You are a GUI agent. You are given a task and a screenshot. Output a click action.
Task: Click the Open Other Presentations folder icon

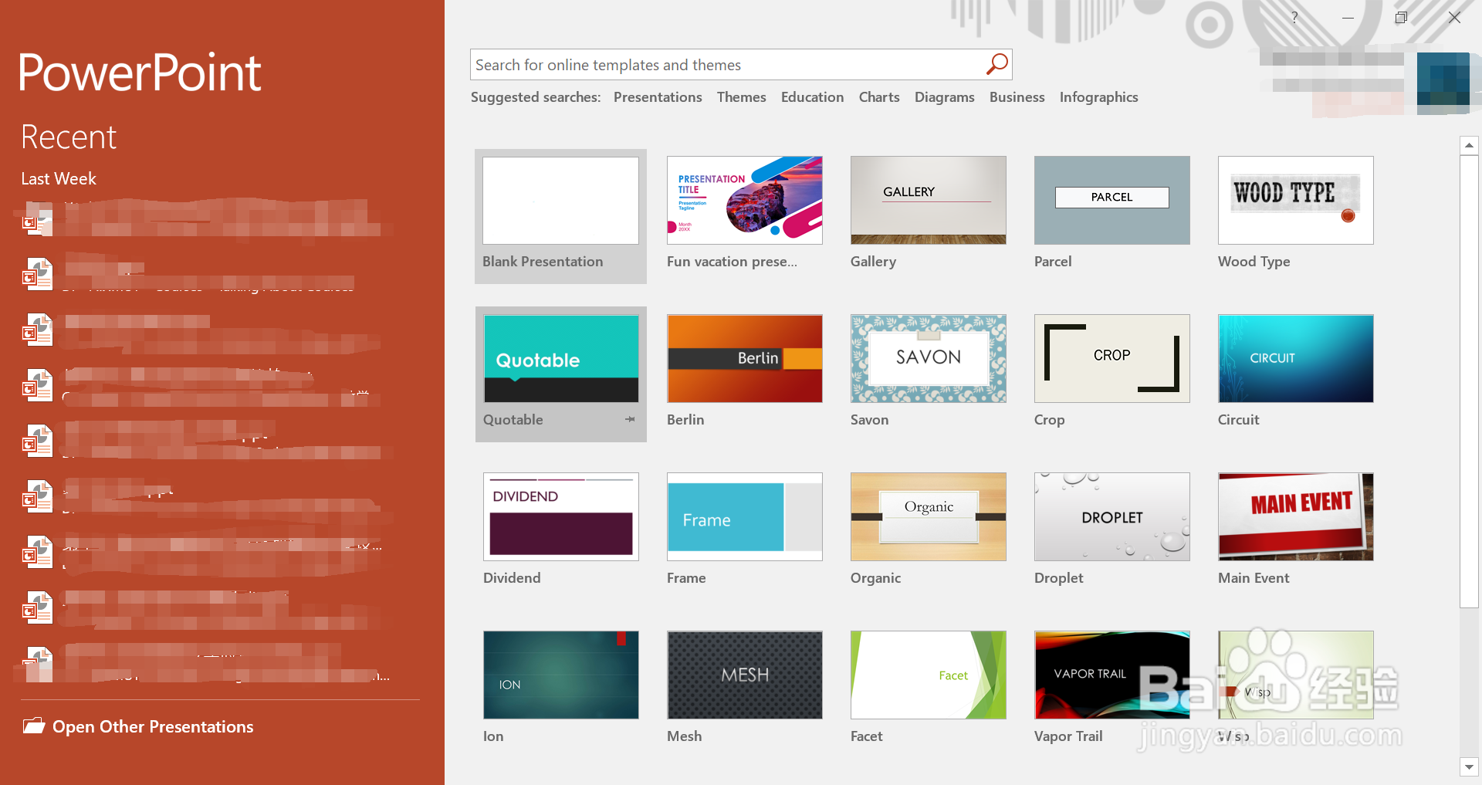(x=33, y=726)
